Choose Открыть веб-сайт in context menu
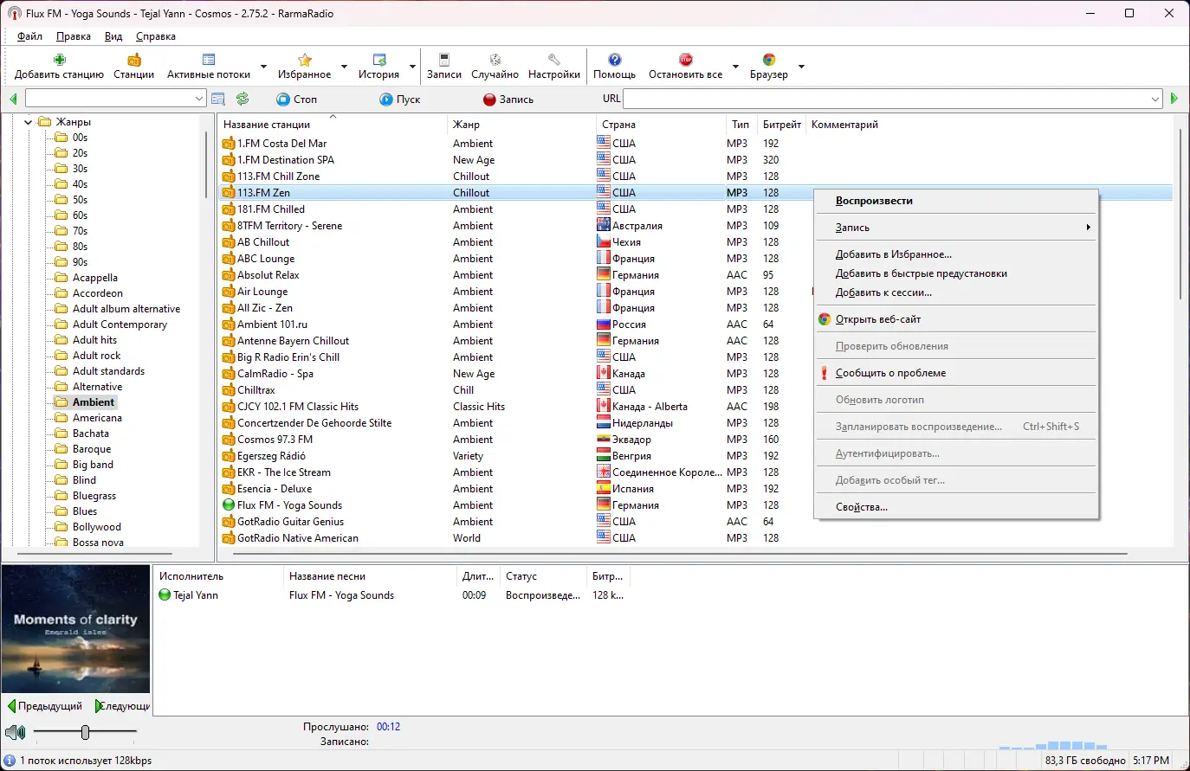 (x=956, y=319)
